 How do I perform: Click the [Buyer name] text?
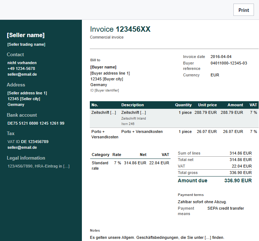coord(103,67)
